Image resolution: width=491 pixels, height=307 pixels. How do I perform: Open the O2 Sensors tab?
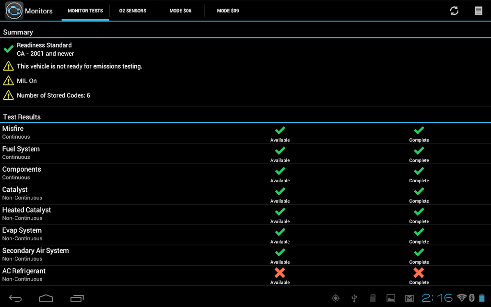133,11
